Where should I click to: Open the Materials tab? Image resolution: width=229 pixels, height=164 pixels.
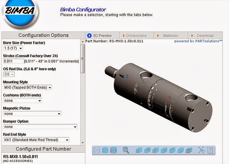click(171, 36)
